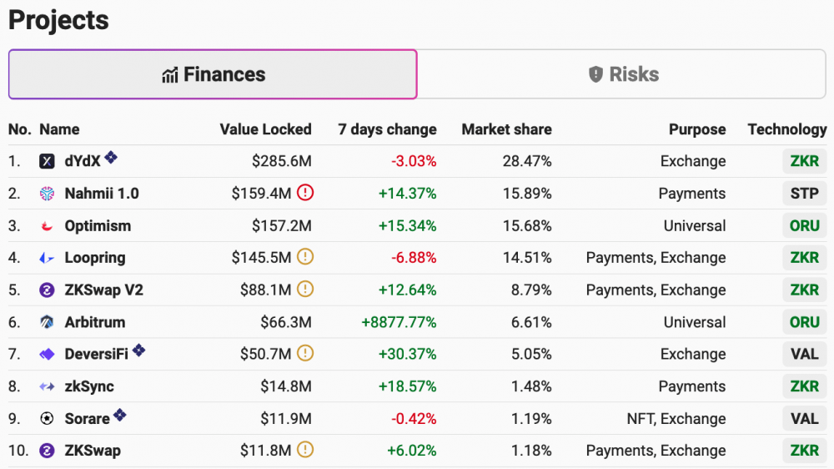Click the $285.6M value for dYdX
This screenshot has height=469, width=834.
point(281,161)
